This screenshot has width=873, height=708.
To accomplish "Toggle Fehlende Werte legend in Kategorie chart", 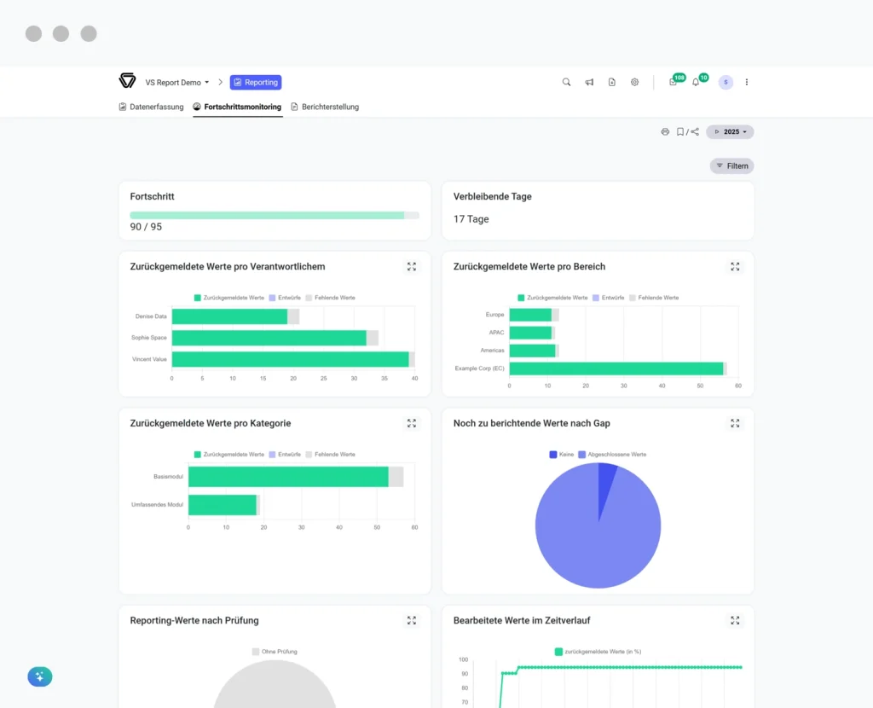I will (x=330, y=455).
